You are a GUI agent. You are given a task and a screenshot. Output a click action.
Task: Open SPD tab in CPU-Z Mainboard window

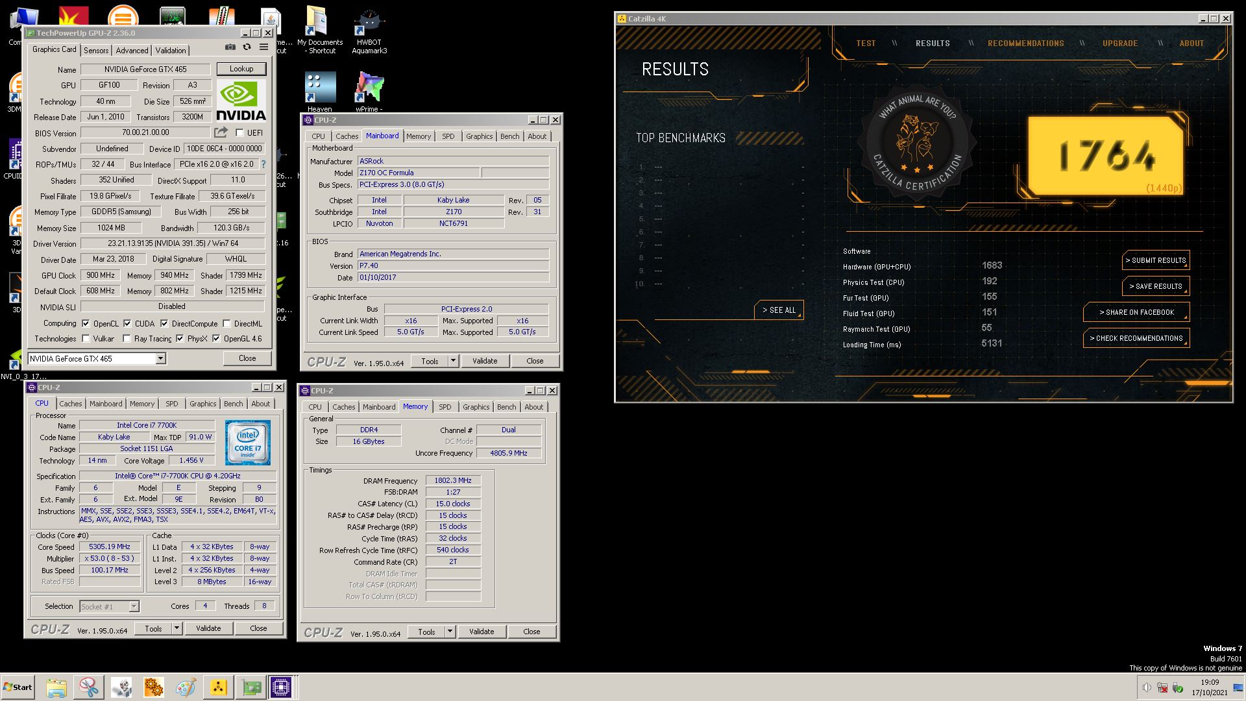(x=448, y=136)
